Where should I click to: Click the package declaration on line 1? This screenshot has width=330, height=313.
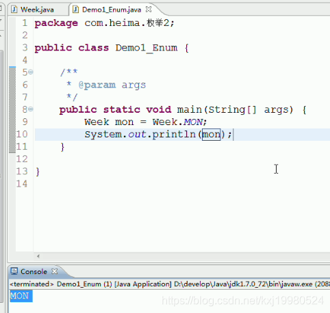[104, 23]
